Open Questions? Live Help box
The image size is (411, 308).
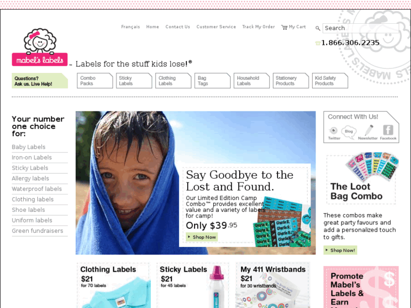[x=40, y=81]
